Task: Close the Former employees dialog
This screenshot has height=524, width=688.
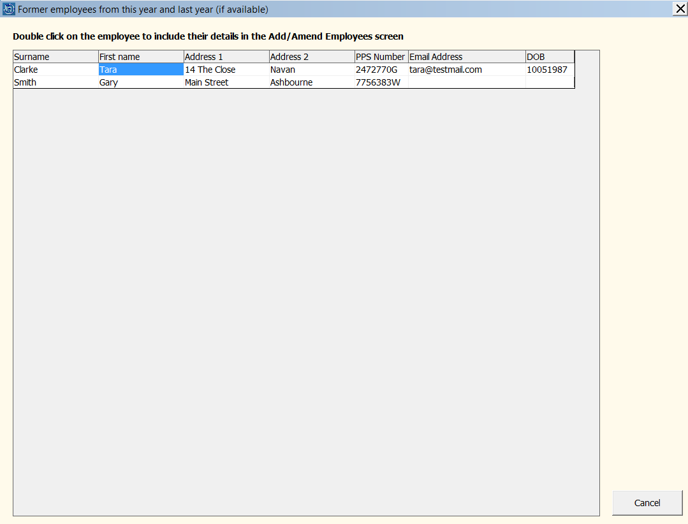Action: [680, 9]
